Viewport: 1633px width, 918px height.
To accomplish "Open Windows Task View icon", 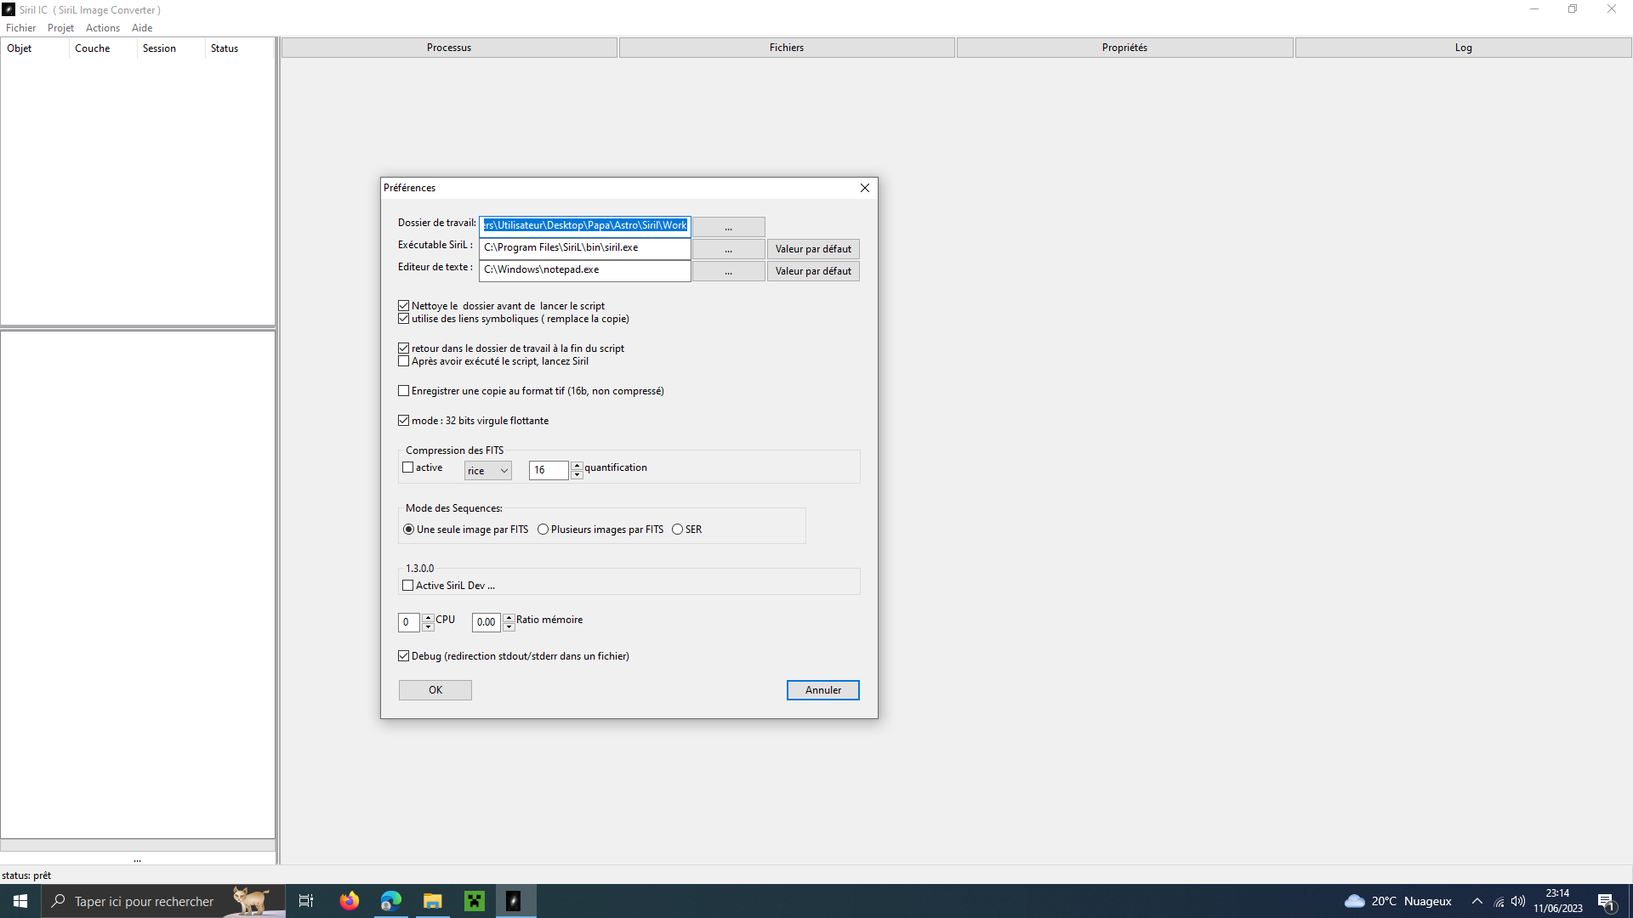I will [306, 901].
